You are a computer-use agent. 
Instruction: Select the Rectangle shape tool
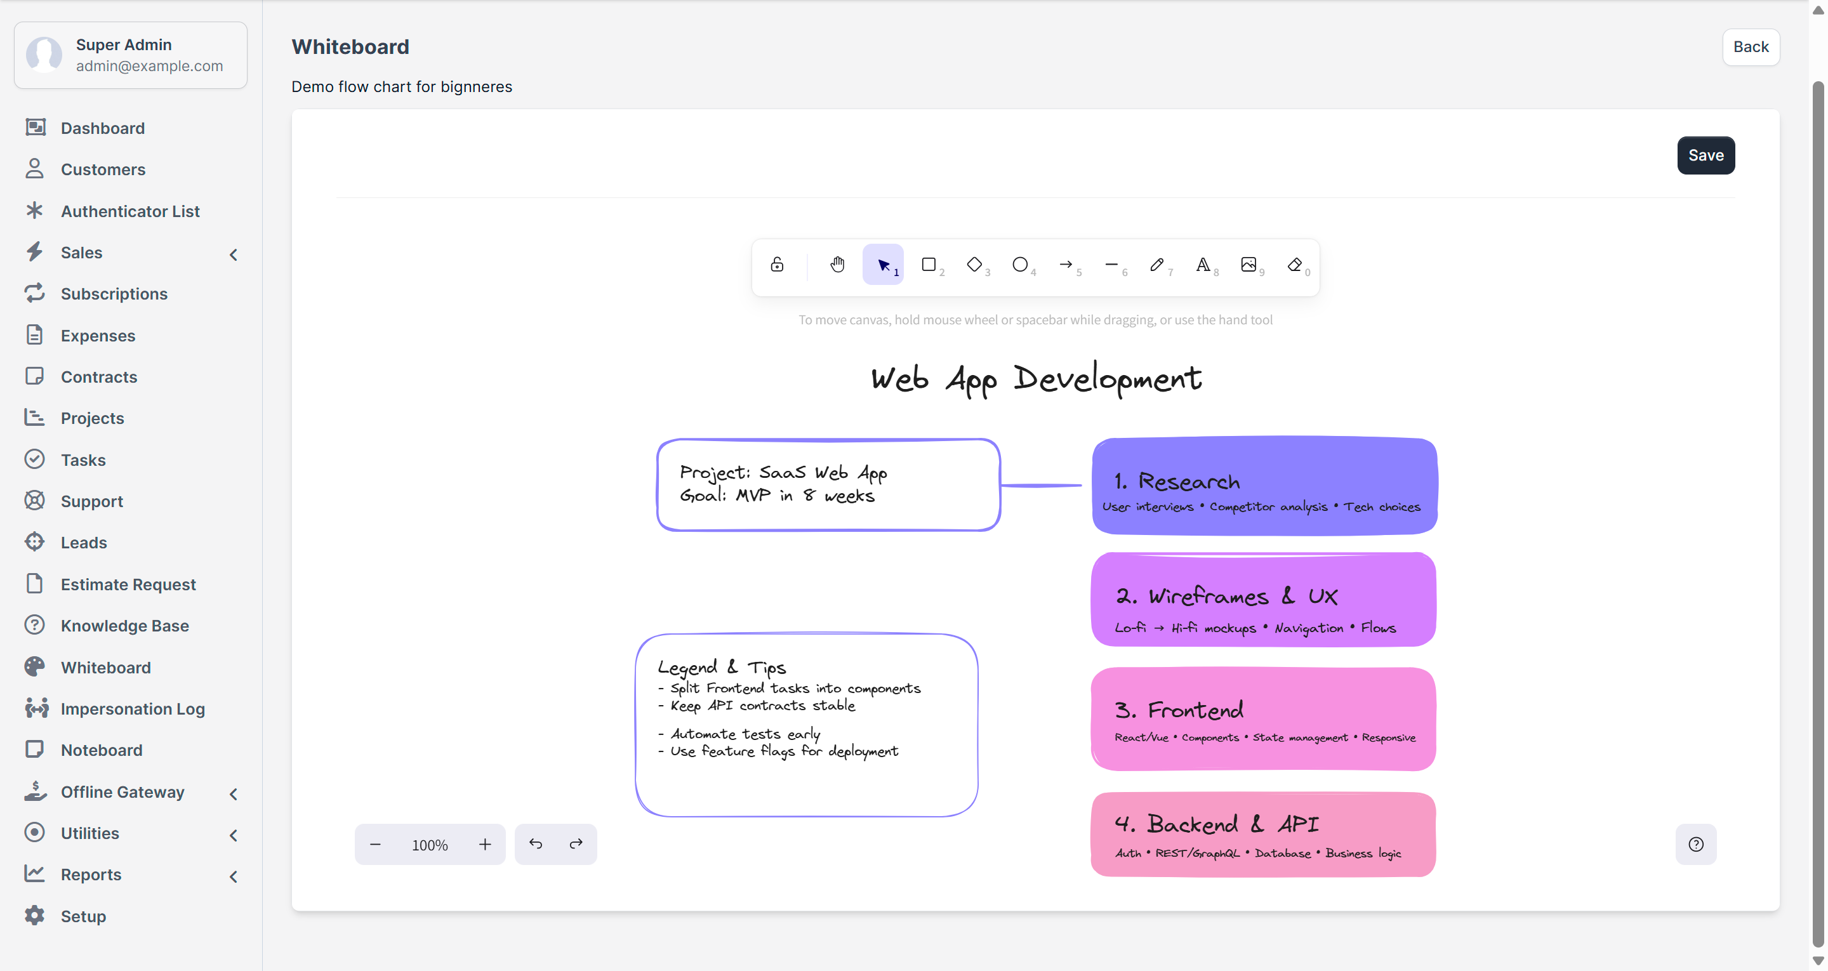[928, 265]
